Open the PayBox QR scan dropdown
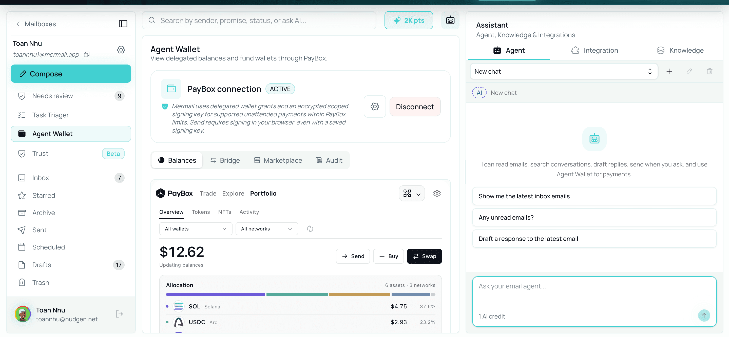Viewport: 729px width, 337px height. tap(411, 193)
